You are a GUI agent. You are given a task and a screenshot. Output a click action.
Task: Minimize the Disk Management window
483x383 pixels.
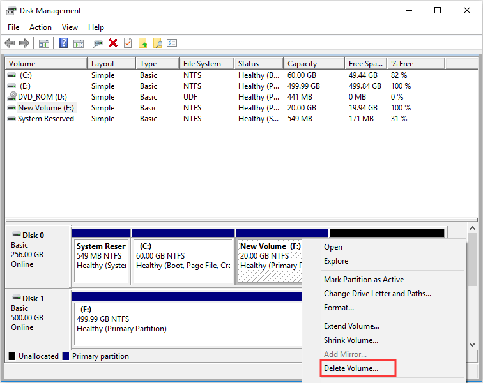point(409,10)
